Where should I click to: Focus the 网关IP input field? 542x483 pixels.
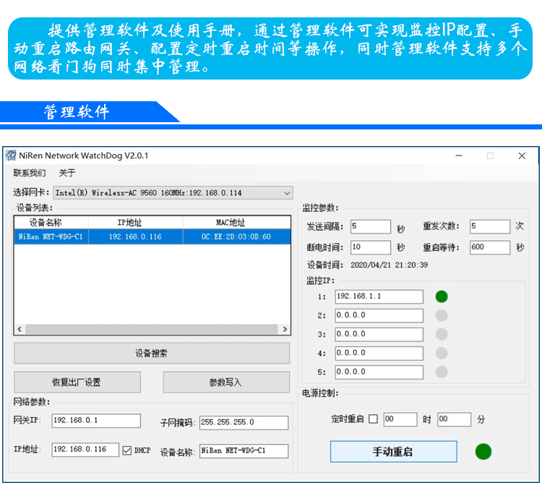tap(96, 421)
